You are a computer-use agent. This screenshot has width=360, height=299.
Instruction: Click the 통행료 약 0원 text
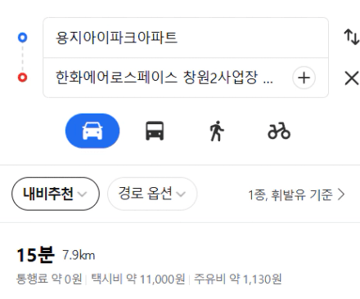pyautogui.click(x=49, y=279)
